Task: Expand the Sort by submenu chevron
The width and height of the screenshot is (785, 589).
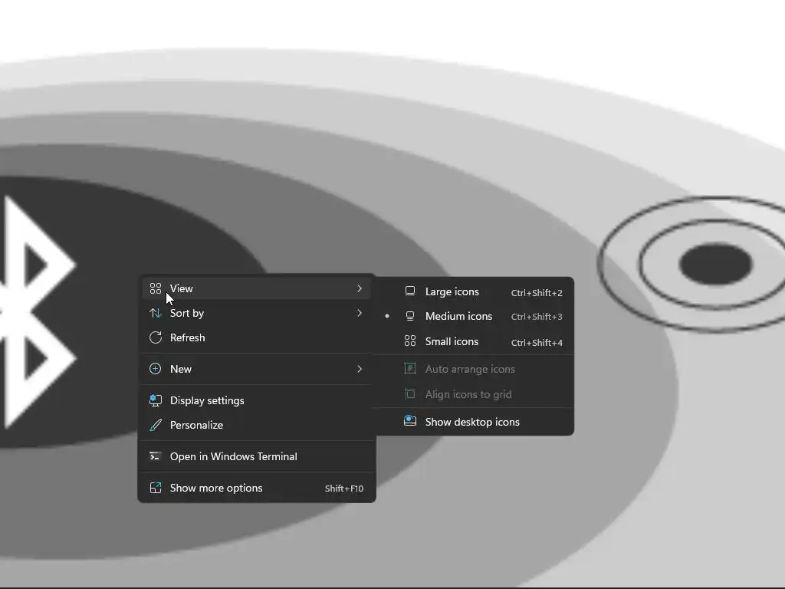Action: coord(360,313)
